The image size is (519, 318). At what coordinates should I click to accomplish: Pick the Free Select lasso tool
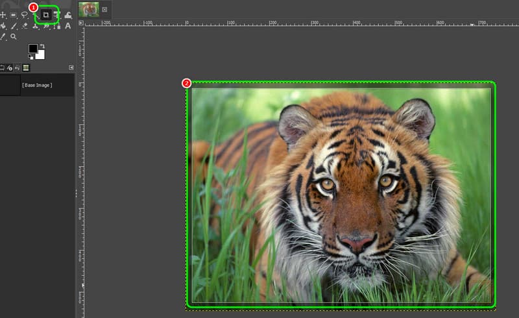[x=24, y=15]
